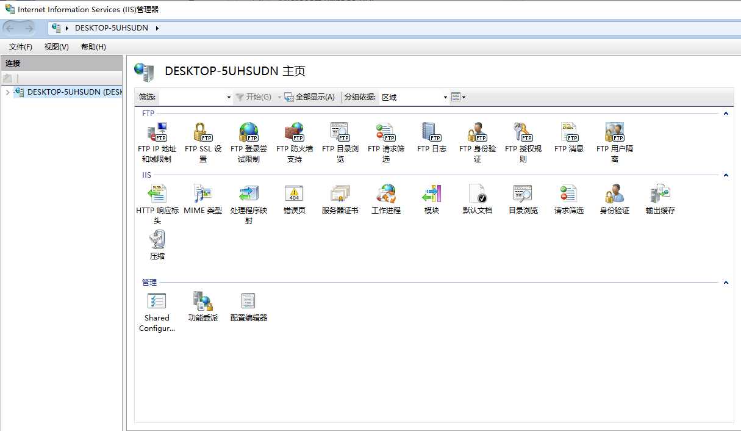Open 错误页 feature
This screenshot has height=431, width=741.
tap(294, 199)
